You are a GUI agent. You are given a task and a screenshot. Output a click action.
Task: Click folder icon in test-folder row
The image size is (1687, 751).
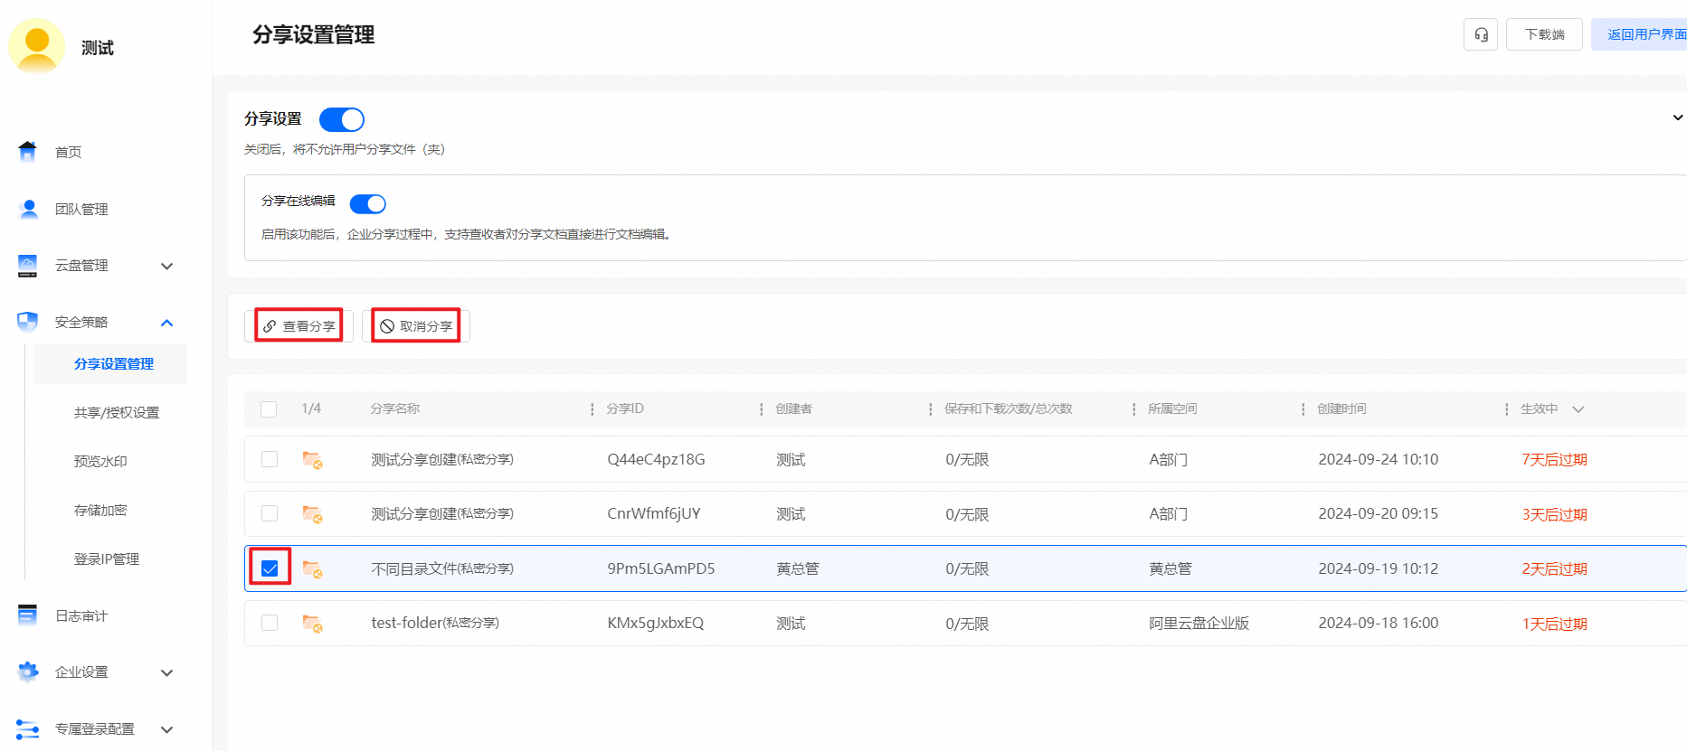pyautogui.click(x=312, y=624)
